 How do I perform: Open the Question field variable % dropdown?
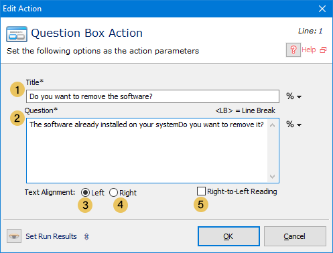coord(293,124)
